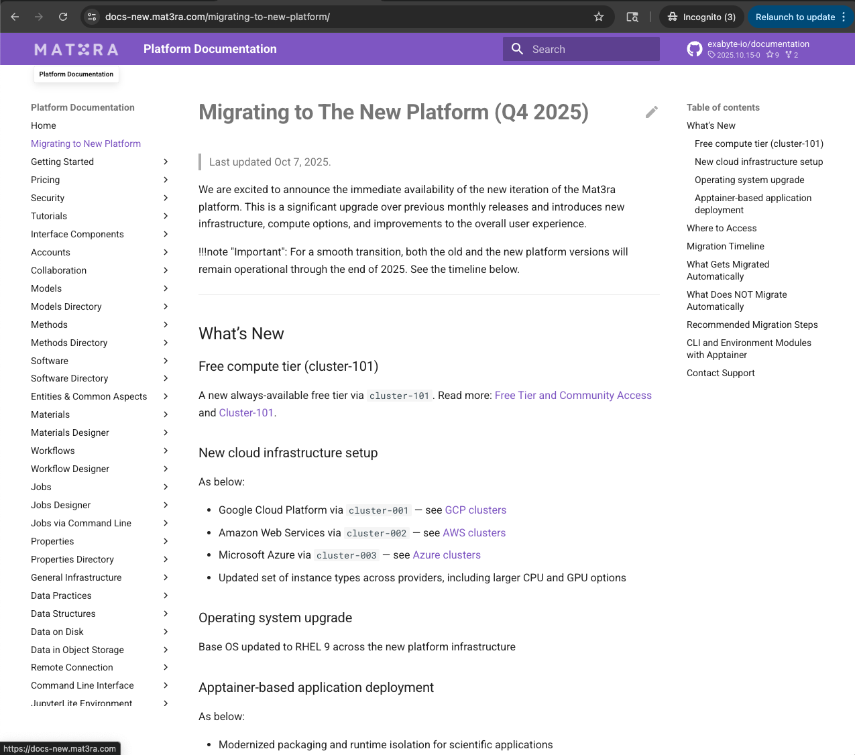Jump to Recommended Migration Steps TOC entry
The image size is (855, 755).
(752, 325)
